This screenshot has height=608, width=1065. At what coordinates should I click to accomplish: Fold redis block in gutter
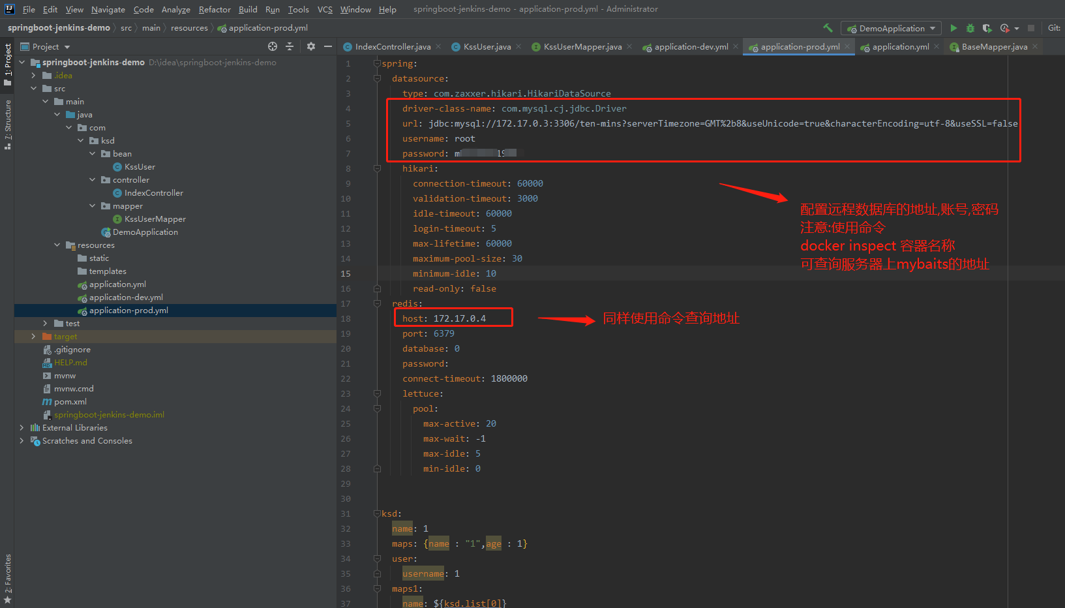377,303
